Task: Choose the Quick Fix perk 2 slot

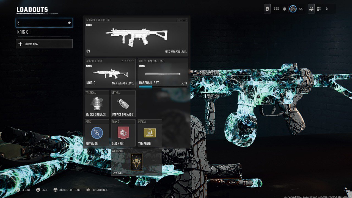Action: [x=123, y=133]
